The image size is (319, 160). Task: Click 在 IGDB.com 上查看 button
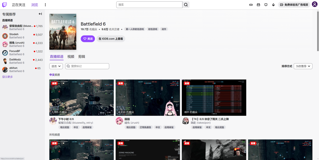point(111,39)
